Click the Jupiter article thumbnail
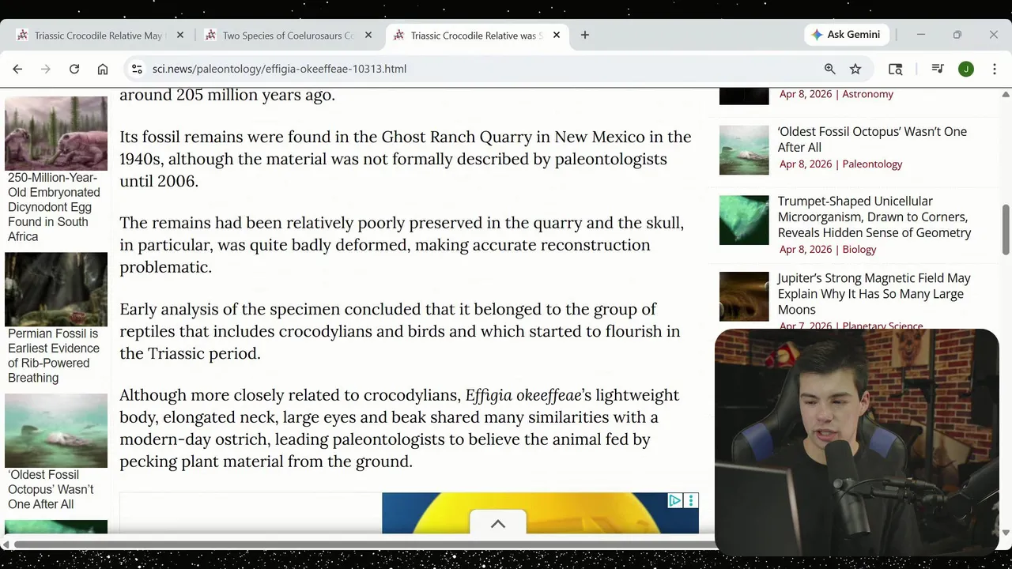This screenshot has width=1012, height=569. (744, 296)
